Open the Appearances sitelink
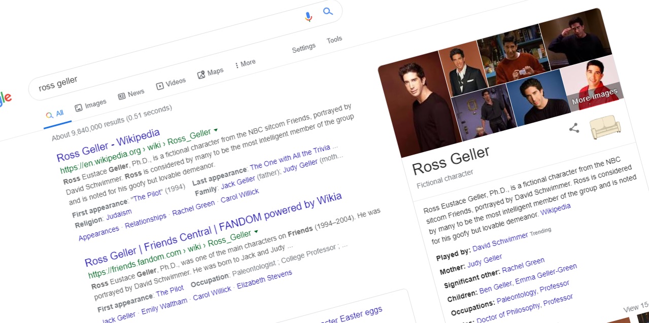649x323 pixels. 98,233
